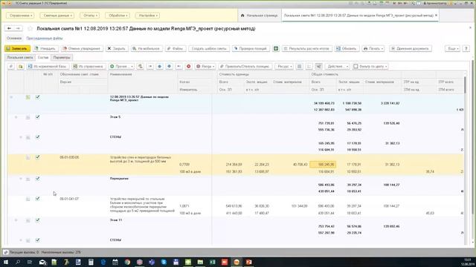The width and height of the screenshot is (476, 267).
Task: Click the Движения документа button
Action: point(411,48)
